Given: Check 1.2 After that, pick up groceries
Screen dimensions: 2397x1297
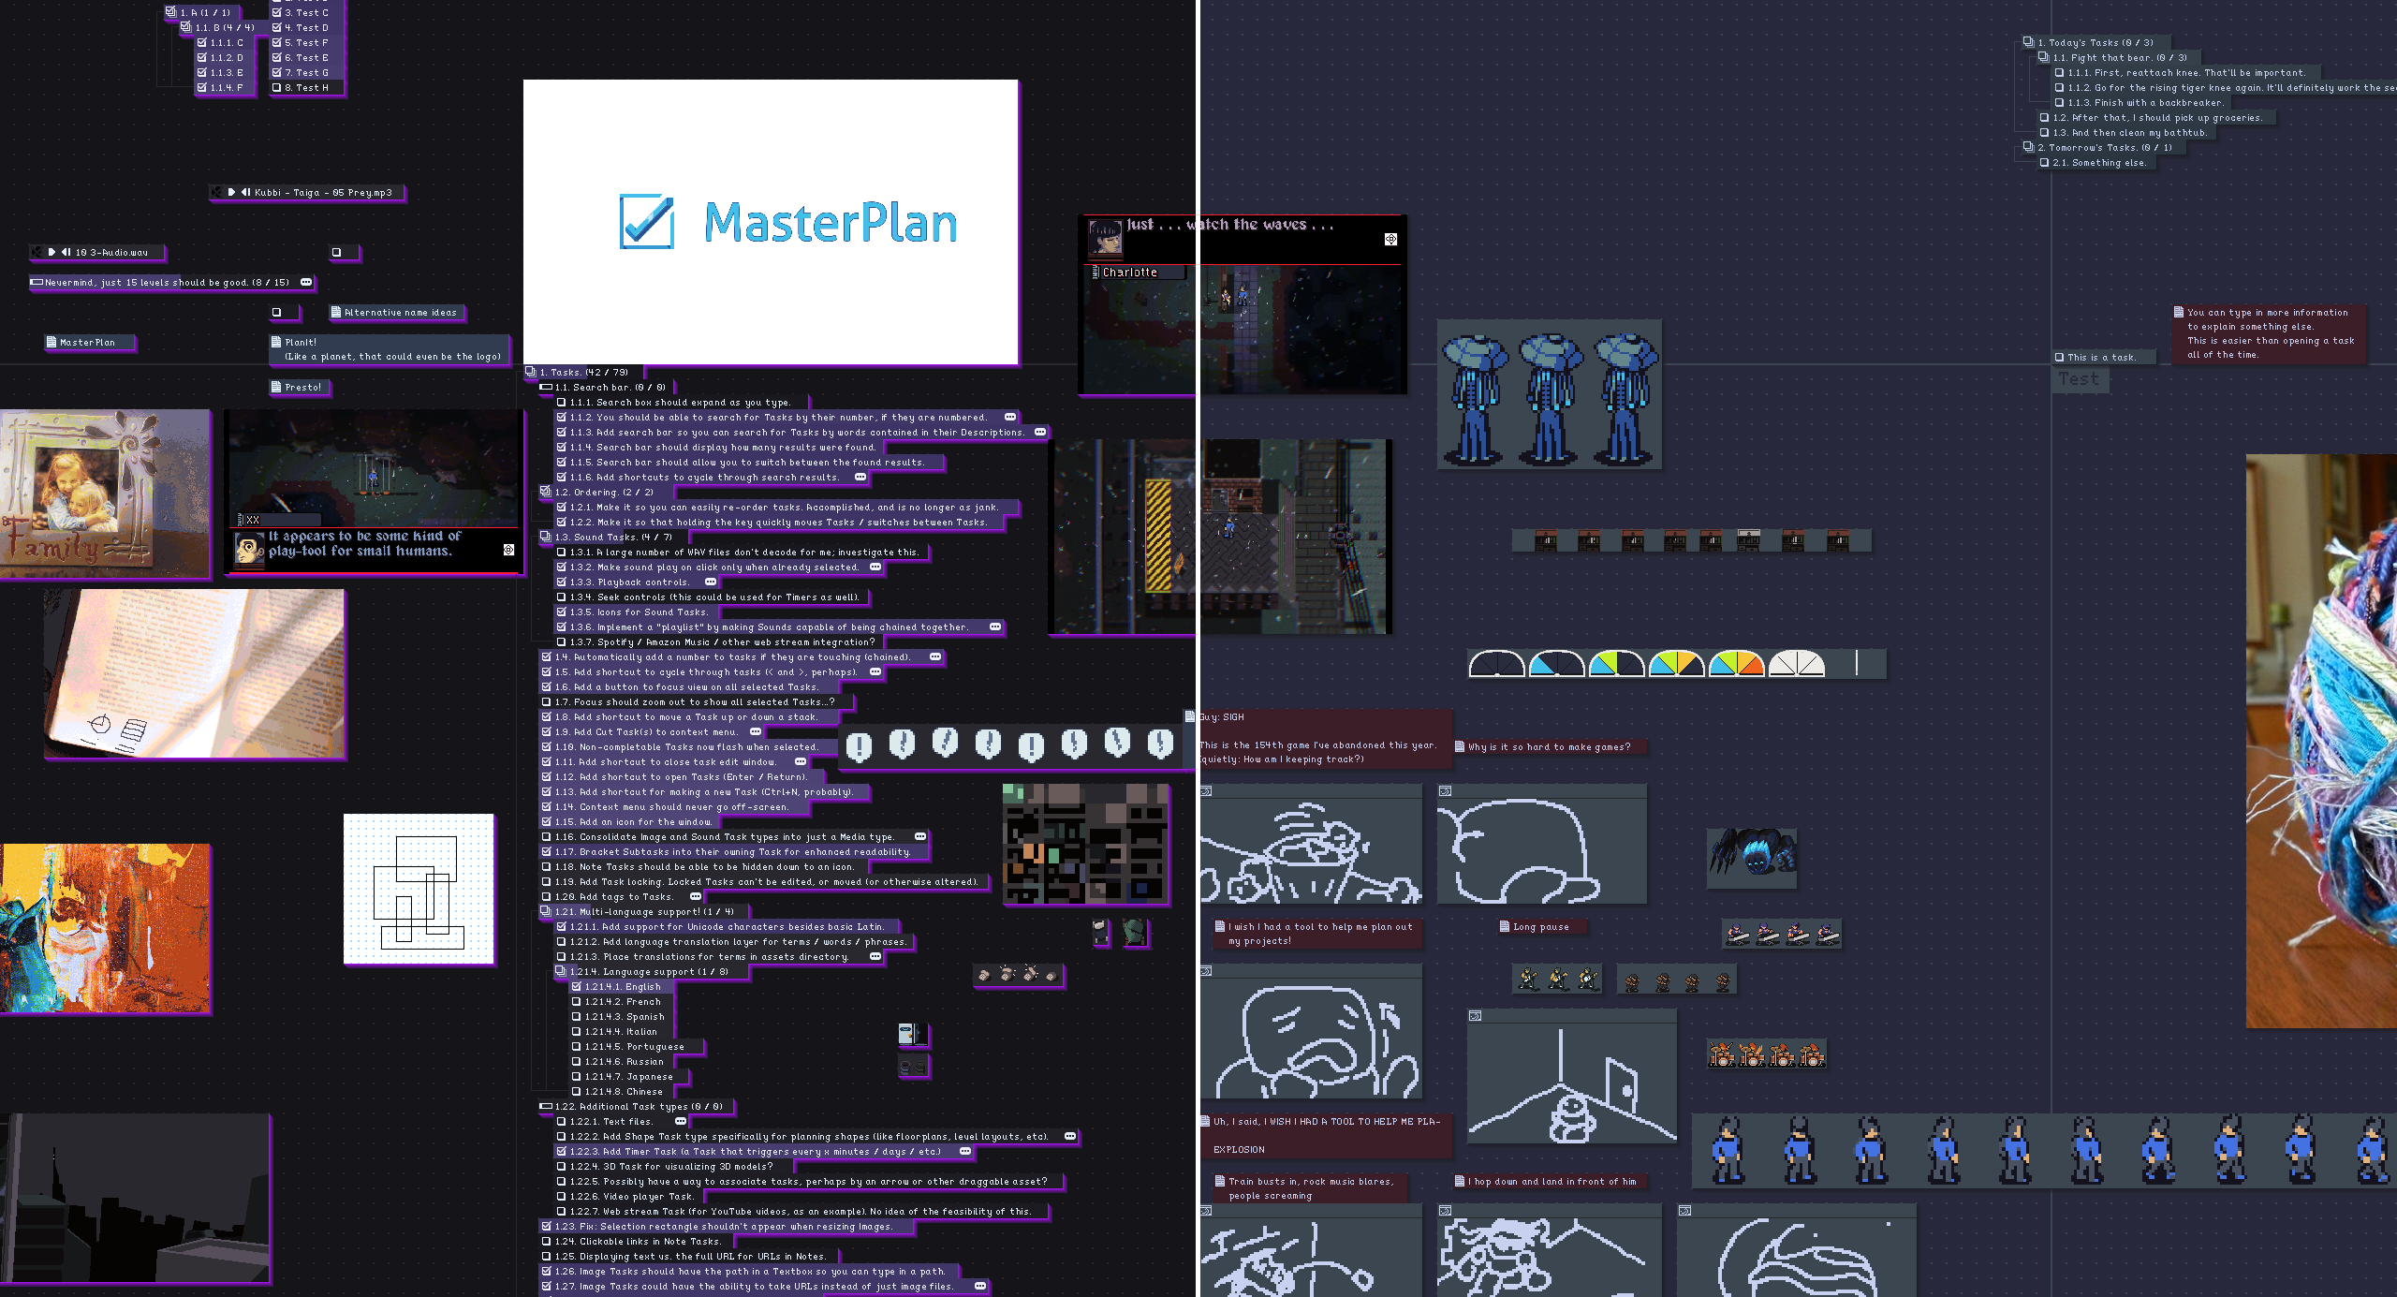Looking at the screenshot, I should coord(2044,117).
